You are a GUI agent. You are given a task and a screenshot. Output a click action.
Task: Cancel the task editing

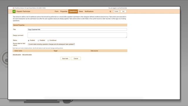tap(76, 58)
